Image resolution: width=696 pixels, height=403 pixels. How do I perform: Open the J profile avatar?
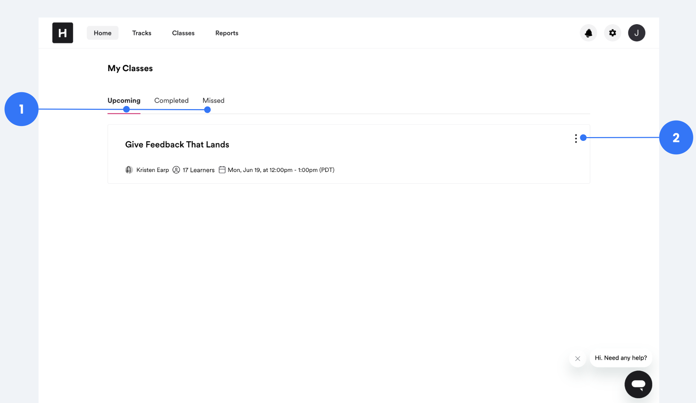(x=636, y=33)
